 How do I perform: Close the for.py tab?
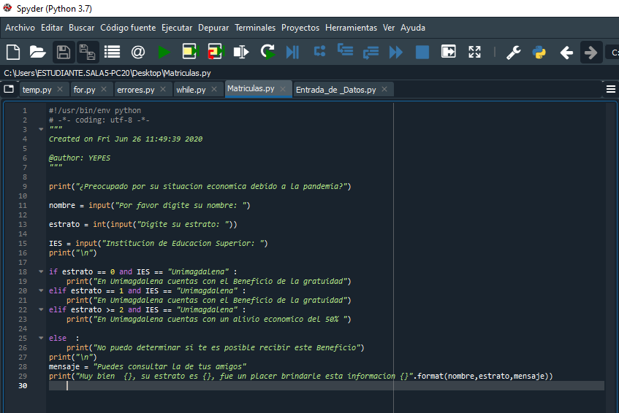tap(104, 89)
